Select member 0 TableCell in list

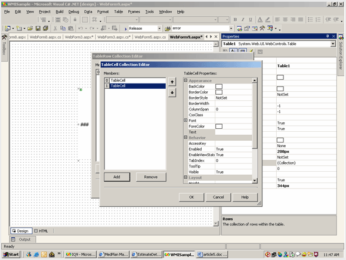[x=135, y=81]
